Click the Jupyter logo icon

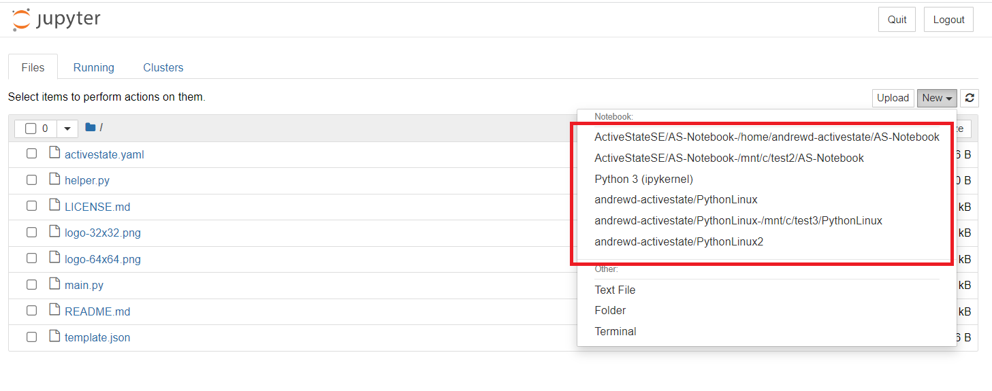(x=21, y=20)
